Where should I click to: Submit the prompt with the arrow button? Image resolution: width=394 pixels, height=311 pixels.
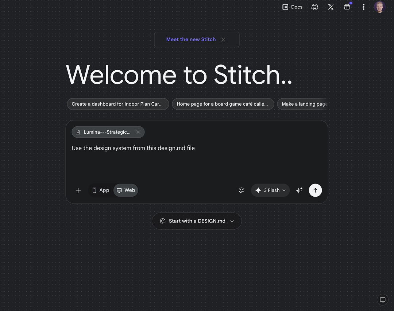315,190
